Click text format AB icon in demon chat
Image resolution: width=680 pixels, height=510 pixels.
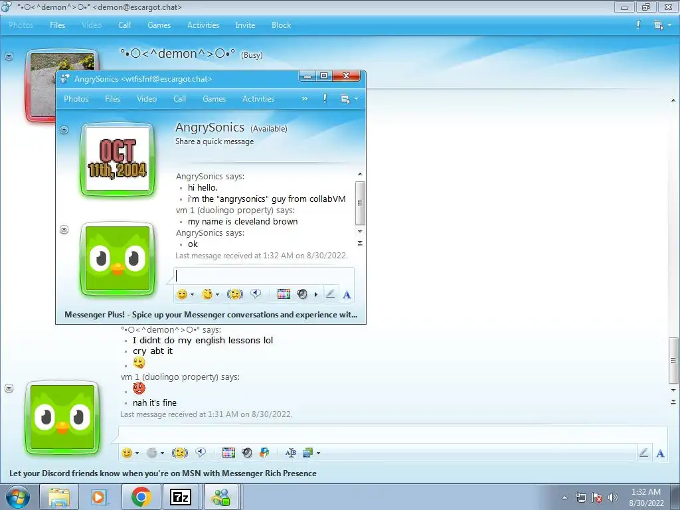point(291,453)
